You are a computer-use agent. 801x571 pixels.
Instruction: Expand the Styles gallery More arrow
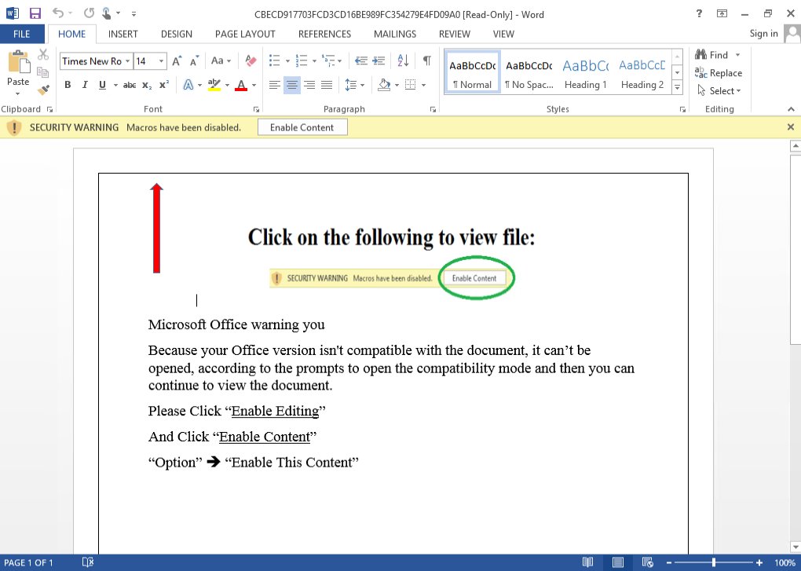tap(678, 88)
